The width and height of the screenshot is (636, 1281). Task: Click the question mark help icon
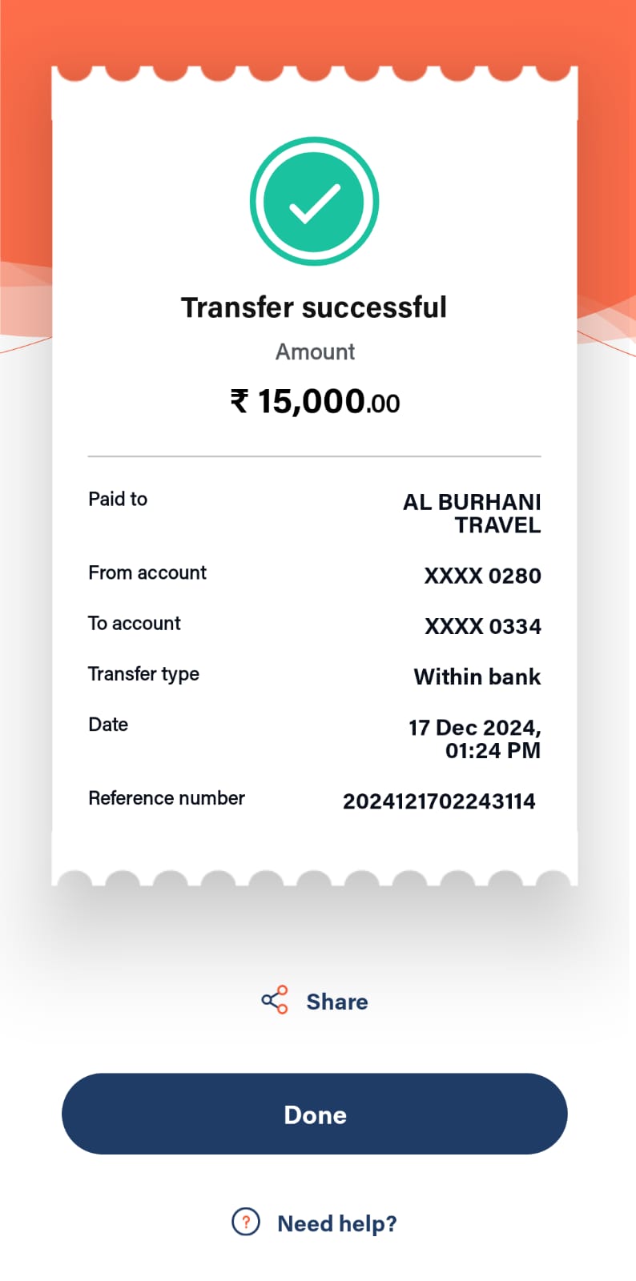point(246,1222)
